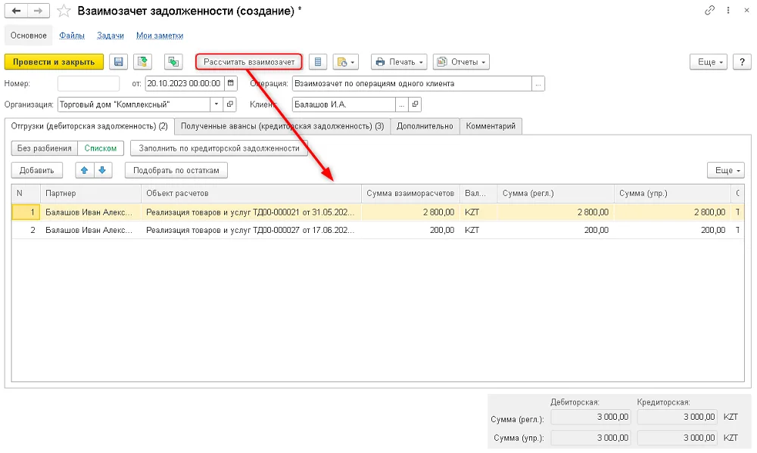Image resolution: width=757 pixels, height=453 pixels.
Task: Go back with the left arrow button
Action: tap(16, 11)
